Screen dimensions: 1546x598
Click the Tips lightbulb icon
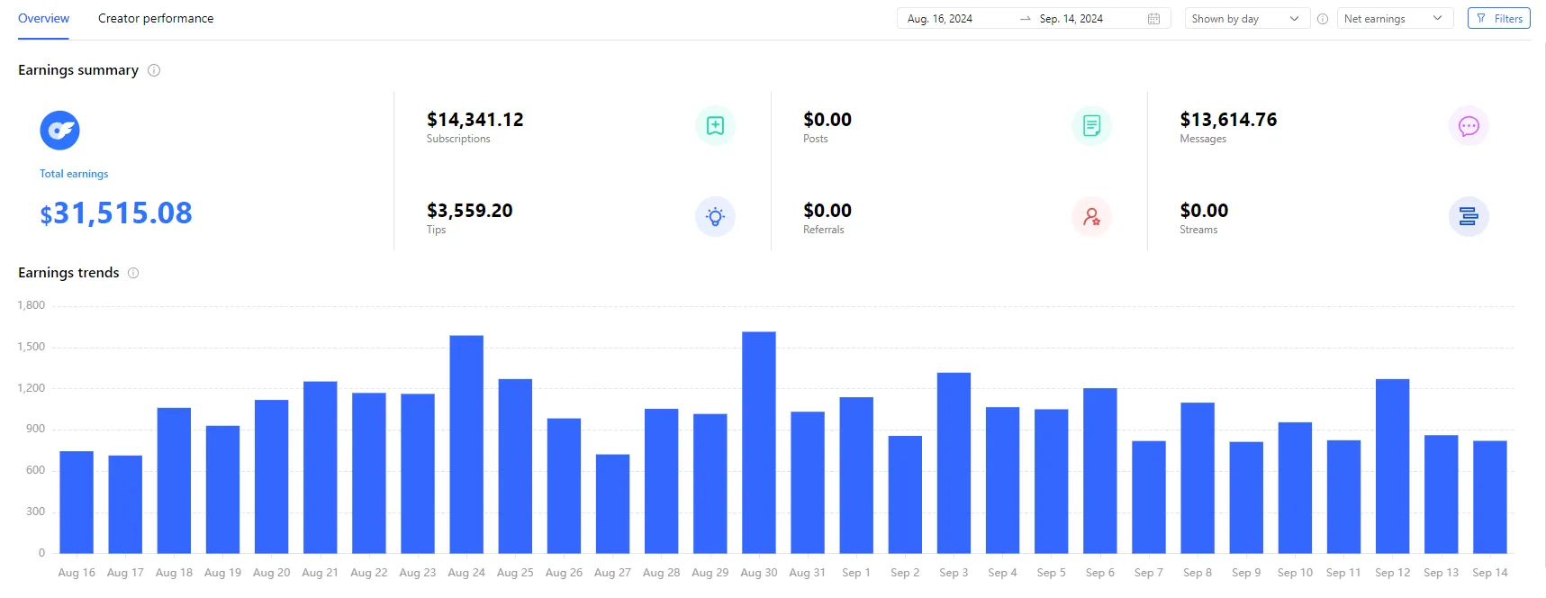[x=715, y=217]
